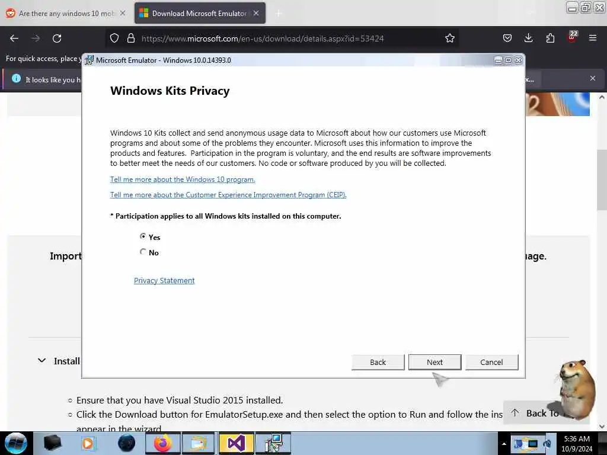The height and width of the screenshot is (455, 607).
Task: Open a new browser tab
Action: (x=279, y=14)
